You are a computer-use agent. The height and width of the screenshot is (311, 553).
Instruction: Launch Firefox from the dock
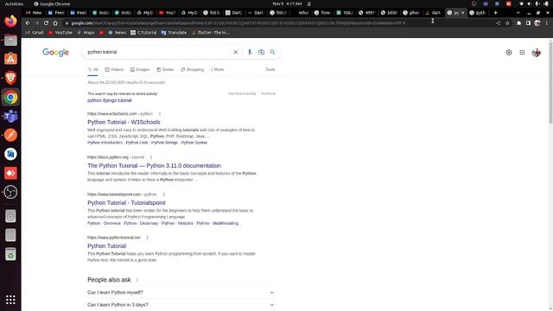point(10,21)
